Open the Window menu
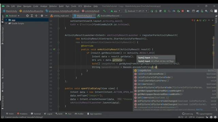Viewport: 218px width, 122px height. coord(88,6)
